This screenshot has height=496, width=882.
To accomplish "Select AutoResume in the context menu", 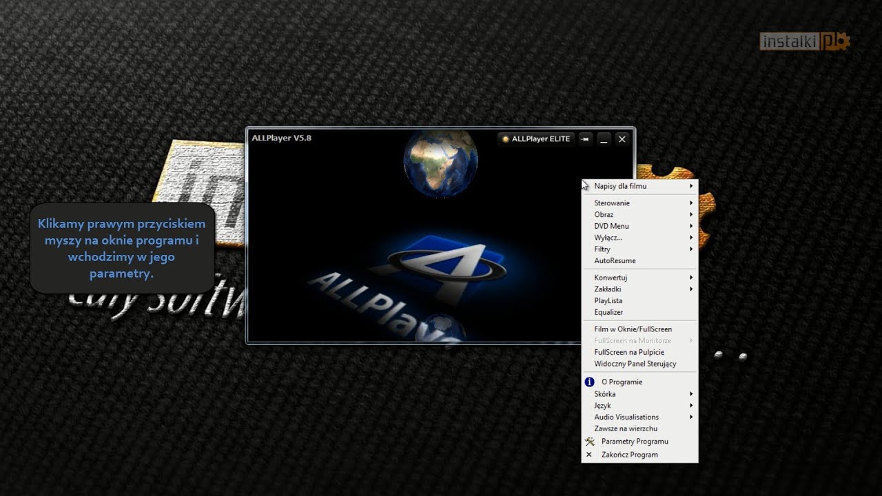I will (x=639, y=260).
